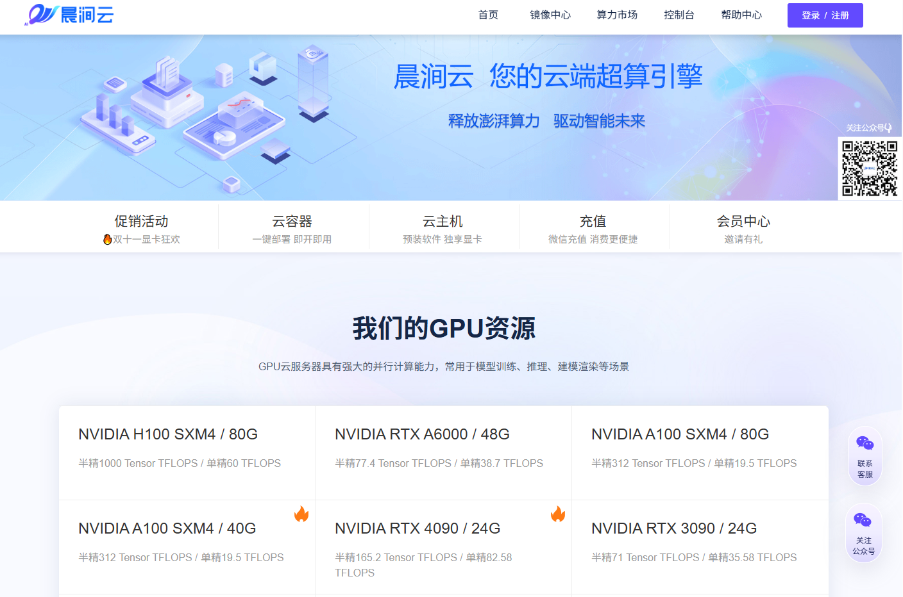Go to 算力市场 in top navigation
Screen dimensions: 903x597
(x=617, y=15)
